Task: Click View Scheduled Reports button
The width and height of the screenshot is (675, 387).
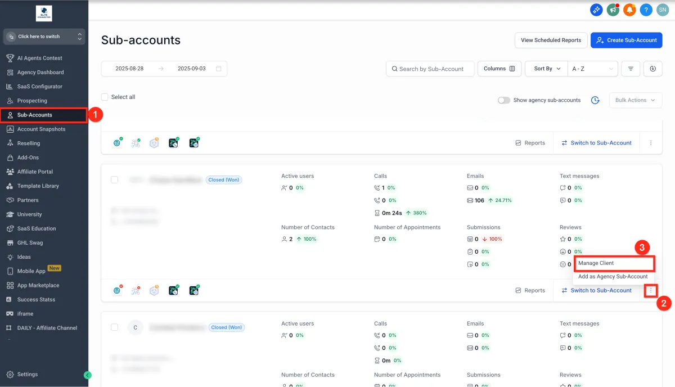Action: tap(551, 40)
